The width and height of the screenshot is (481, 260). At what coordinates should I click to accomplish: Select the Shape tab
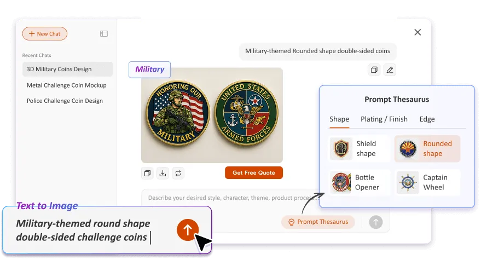(x=339, y=119)
